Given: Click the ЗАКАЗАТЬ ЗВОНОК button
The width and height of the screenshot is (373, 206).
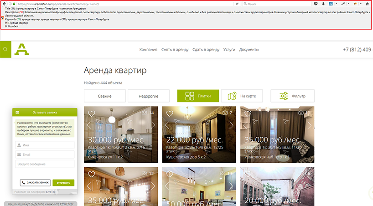Looking at the screenshot, I should coord(35,183).
